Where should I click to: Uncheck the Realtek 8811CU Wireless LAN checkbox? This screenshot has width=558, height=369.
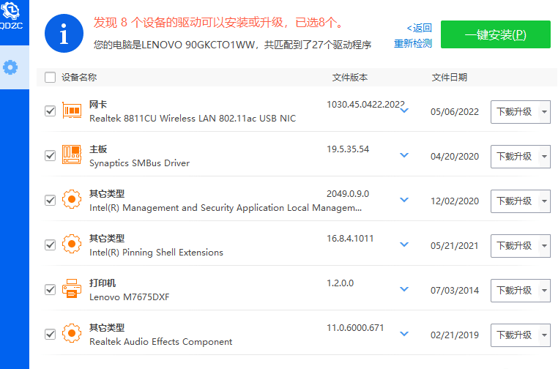click(x=51, y=111)
